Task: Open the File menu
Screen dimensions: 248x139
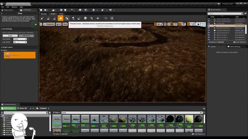Action: pyautogui.click(x=3, y=7)
